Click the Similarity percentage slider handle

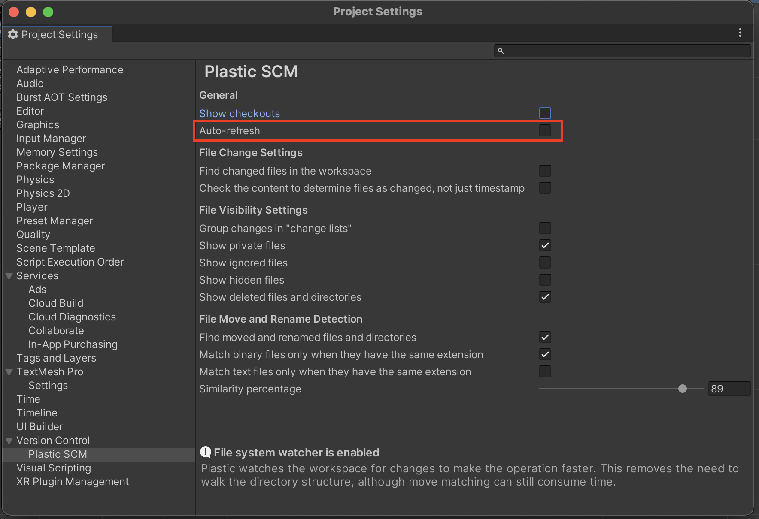(682, 389)
